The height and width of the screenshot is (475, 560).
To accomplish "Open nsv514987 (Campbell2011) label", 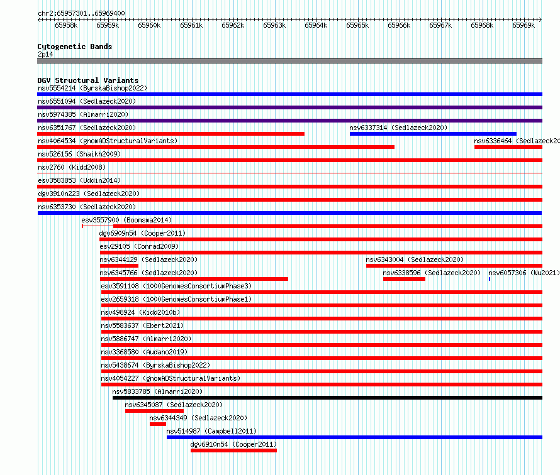I will pos(211,431).
